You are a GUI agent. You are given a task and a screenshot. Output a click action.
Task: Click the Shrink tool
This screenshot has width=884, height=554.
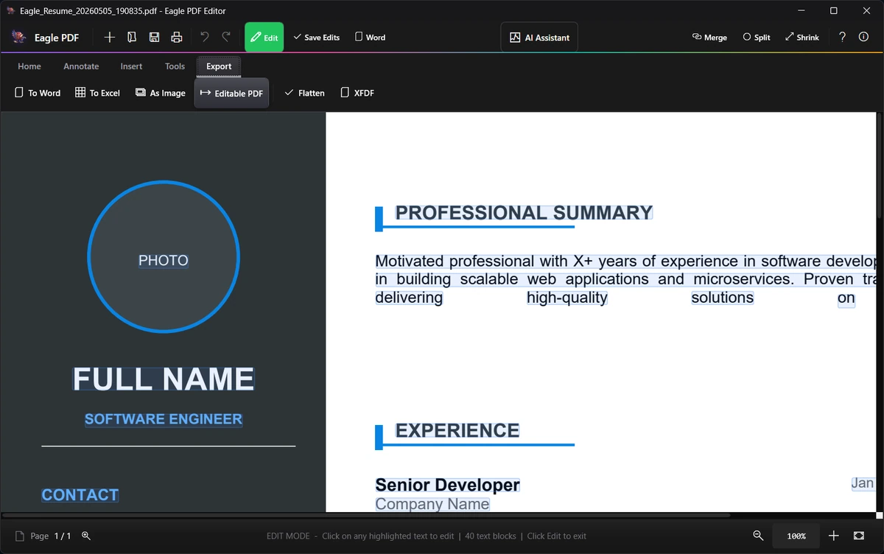coord(802,37)
